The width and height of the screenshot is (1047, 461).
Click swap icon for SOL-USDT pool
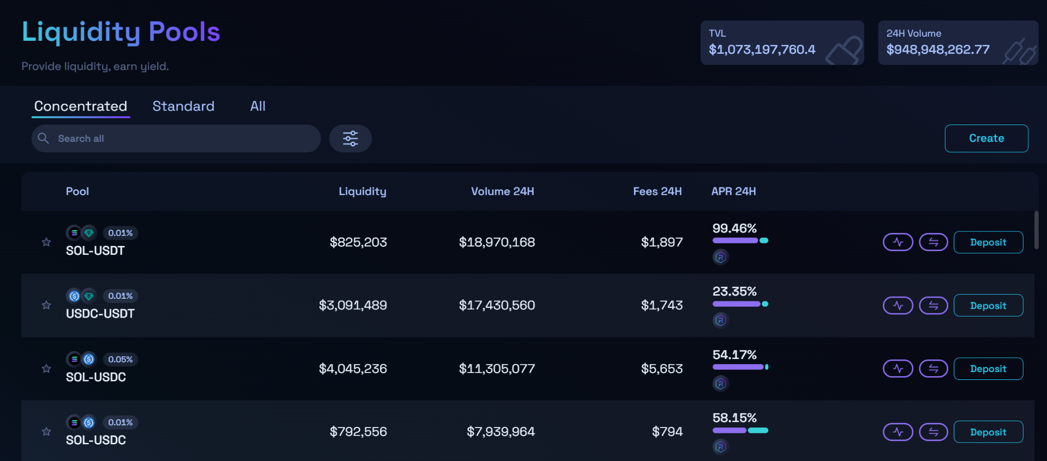[933, 242]
